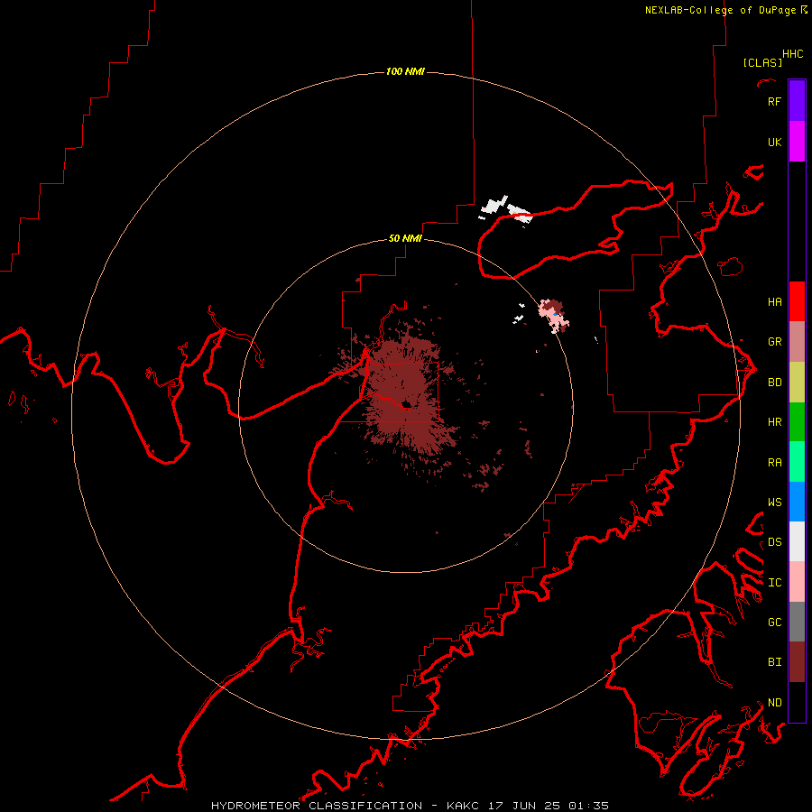
Task: Click the "GC" legend label
Action: tap(774, 622)
